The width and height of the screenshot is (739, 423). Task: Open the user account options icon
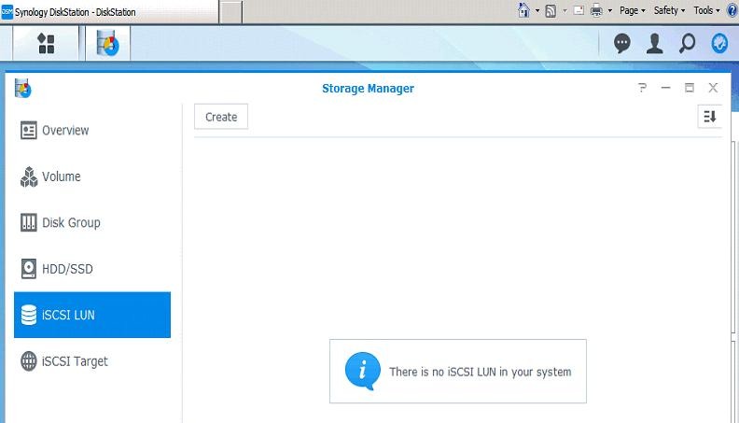tap(655, 43)
